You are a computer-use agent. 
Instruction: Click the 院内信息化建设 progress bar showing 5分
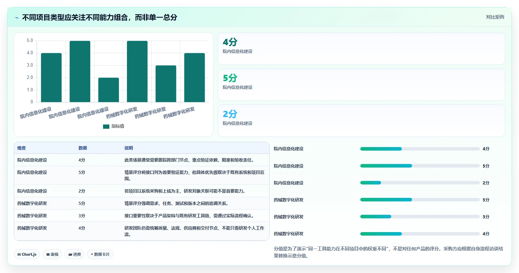420,166
